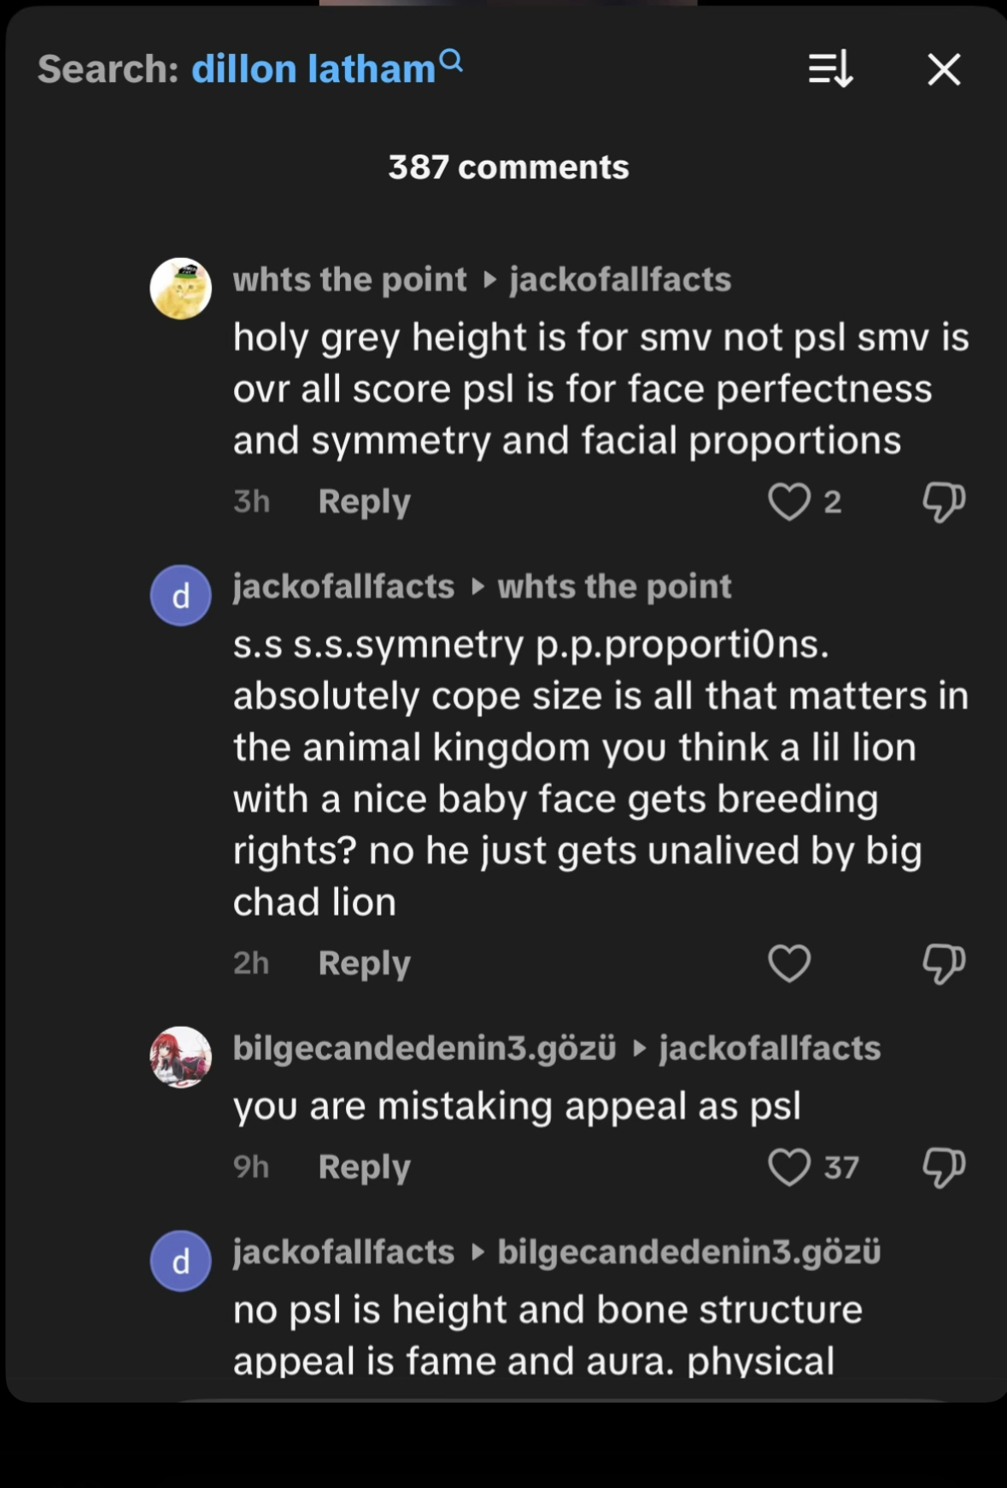Reply to whts the point's comment
Screen dimensions: 1007x1488
pyautogui.click(x=364, y=501)
